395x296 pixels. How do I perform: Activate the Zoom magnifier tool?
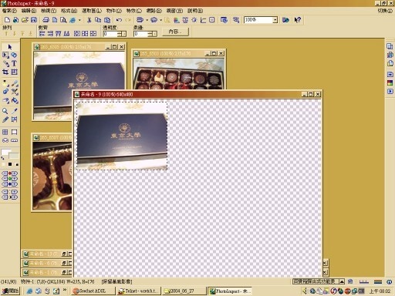click(5, 111)
